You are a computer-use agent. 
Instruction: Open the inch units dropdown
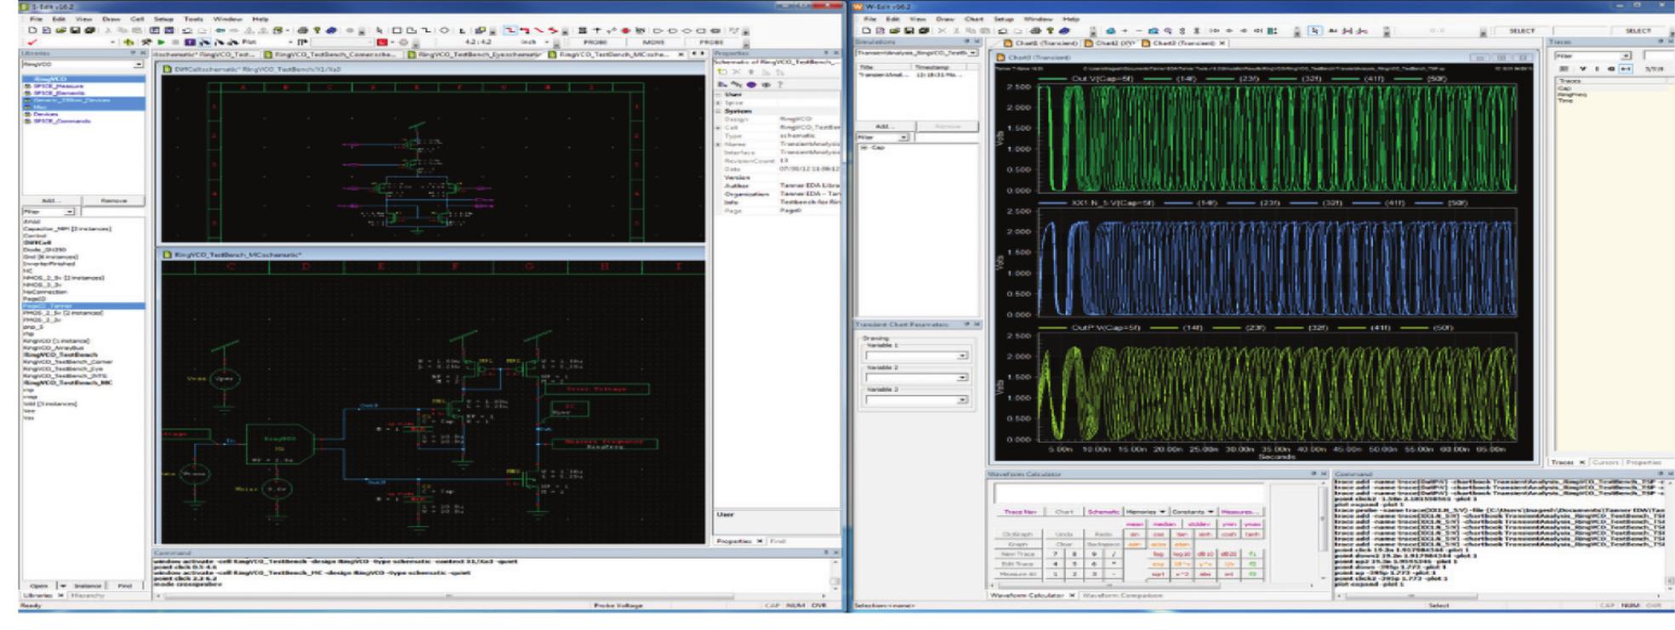tap(546, 42)
